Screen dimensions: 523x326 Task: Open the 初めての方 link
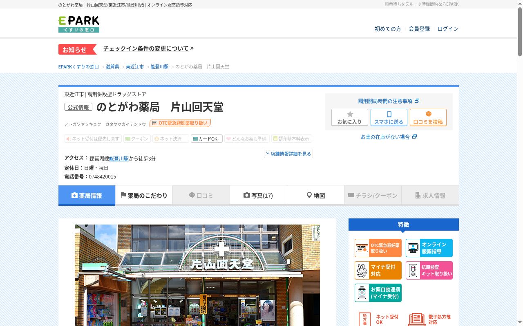(388, 29)
